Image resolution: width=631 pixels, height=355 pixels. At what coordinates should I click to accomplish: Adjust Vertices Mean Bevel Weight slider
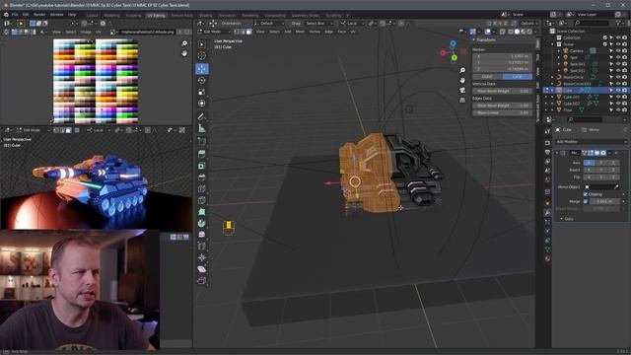coord(502,92)
